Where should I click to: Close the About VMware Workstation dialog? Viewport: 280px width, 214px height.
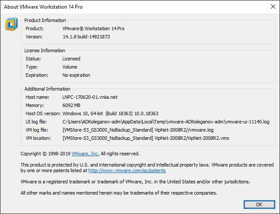click(273, 6)
